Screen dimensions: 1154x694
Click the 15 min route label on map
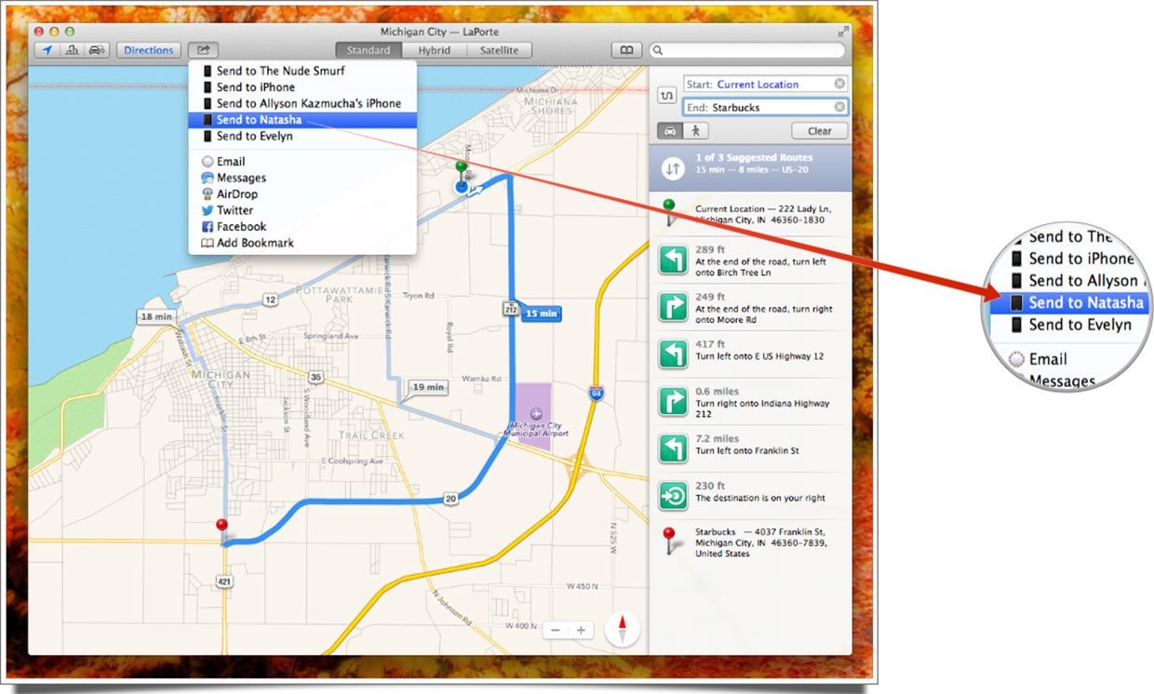pyautogui.click(x=540, y=314)
